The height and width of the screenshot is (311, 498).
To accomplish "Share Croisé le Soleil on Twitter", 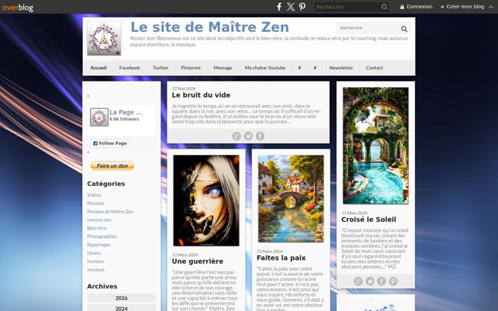I will 370,281.
